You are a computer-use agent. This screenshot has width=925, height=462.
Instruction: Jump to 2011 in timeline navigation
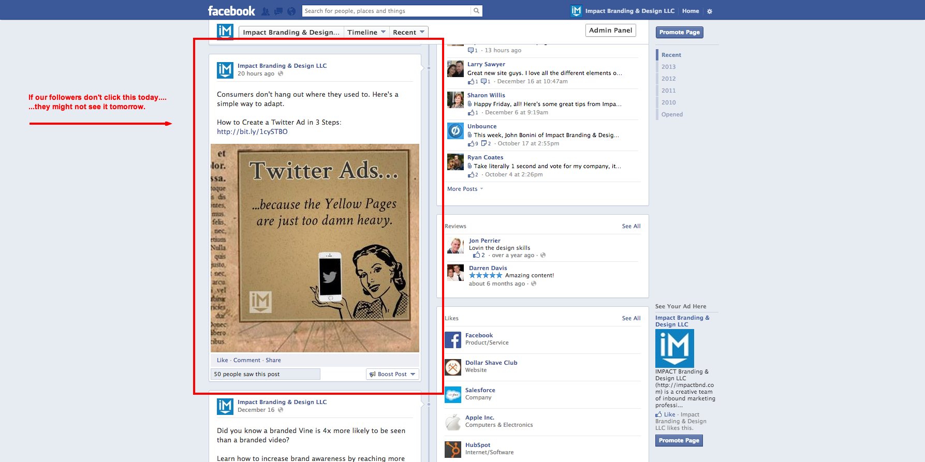click(668, 91)
